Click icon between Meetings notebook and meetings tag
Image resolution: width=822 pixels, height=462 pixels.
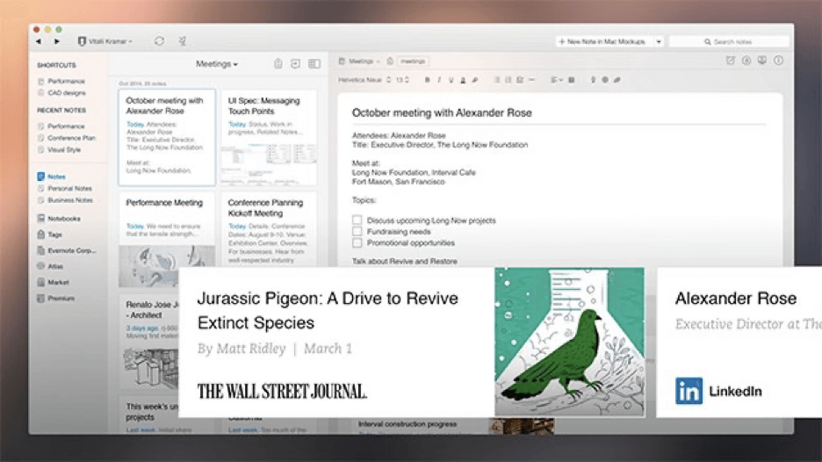point(390,61)
